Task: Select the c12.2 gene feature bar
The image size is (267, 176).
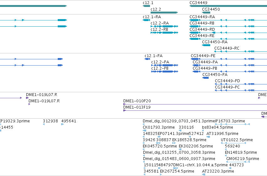Action: pyautogui.click(x=164, y=13)
